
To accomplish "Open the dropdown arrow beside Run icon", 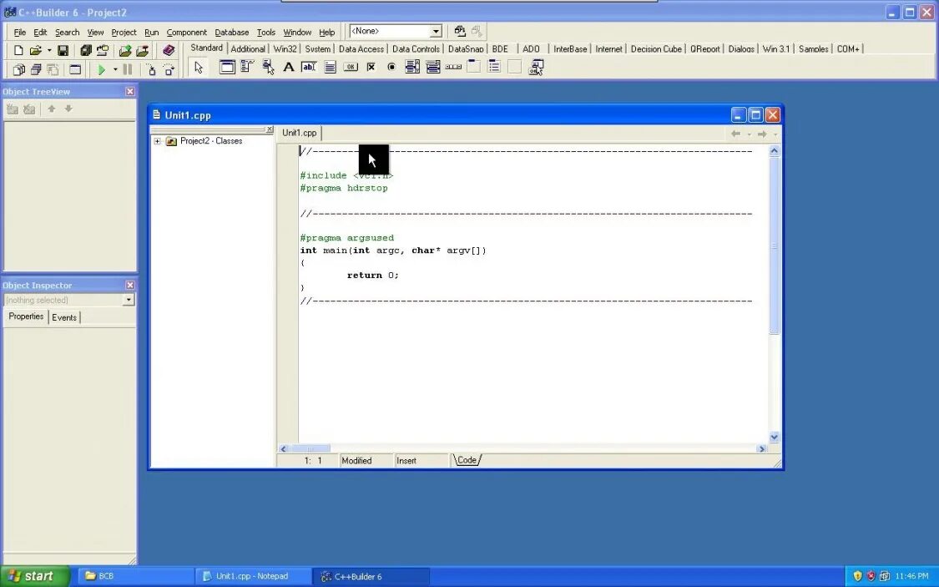I will click(x=115, y=69).
